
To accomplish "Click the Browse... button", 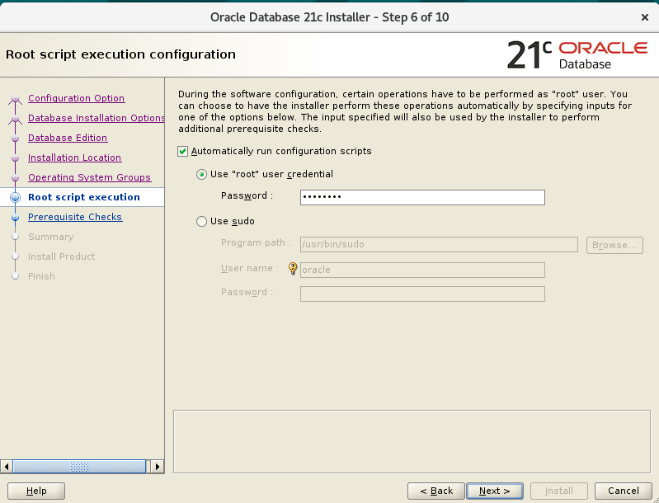I will 614,245.
